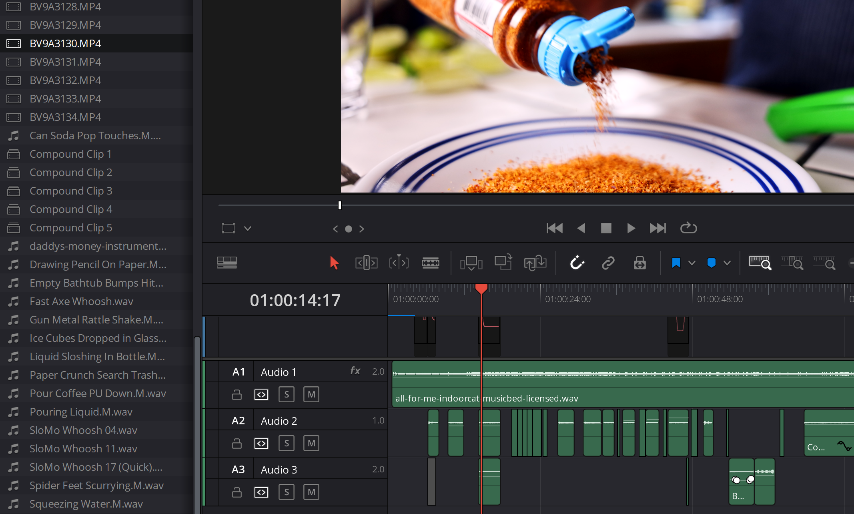Select the Blade Edit tool
The image size is (854, 514).
coord(430,263)
